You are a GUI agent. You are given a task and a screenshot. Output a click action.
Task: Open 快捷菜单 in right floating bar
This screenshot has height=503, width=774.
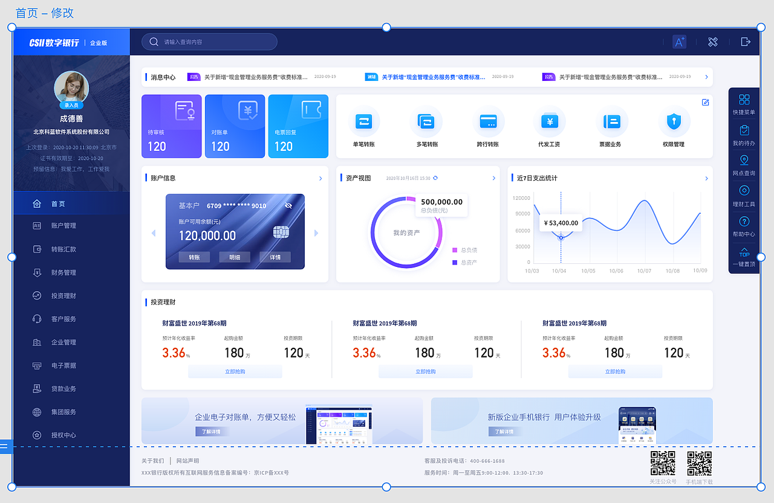coord(744,104)
